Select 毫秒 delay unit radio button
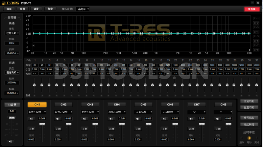This screenshot has height=147, width=263. tap(249, 138)
